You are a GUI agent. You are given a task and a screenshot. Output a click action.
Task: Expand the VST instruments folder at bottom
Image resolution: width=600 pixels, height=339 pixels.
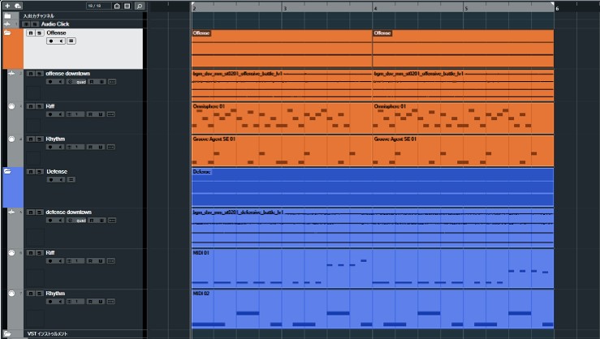[x=8, y=333]
